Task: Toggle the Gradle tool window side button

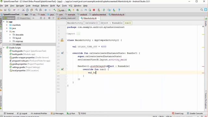Action: point(206,22)
